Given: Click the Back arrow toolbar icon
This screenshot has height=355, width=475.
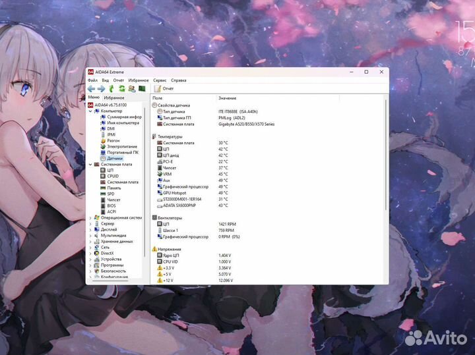Looking at the screenshot, I should pyautogui.click(x=91, y=89).
